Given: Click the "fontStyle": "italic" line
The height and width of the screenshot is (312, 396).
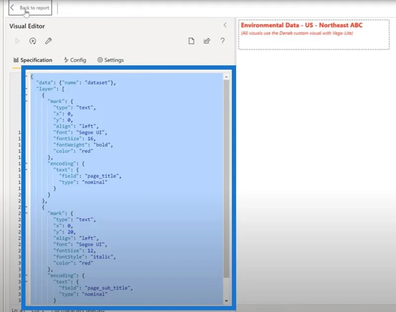Looking at the screenshot, I should coord(85,257).
